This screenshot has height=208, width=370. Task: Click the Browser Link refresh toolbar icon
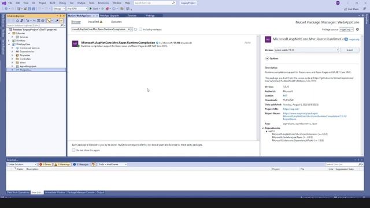tap(114, 9)
